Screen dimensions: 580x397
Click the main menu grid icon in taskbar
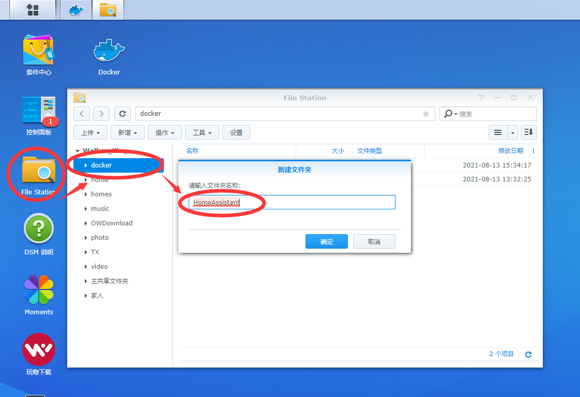pos(33,10)
